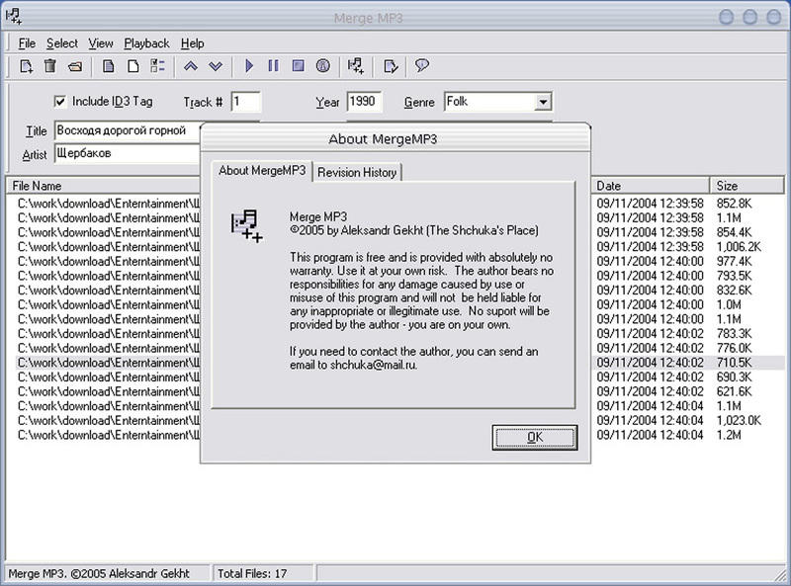Click the Artist field showing Щербаков

(x=128, y=153)
